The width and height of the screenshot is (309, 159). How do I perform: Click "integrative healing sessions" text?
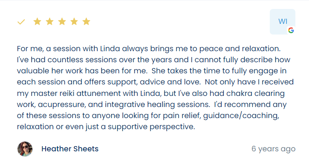[157, 104]
